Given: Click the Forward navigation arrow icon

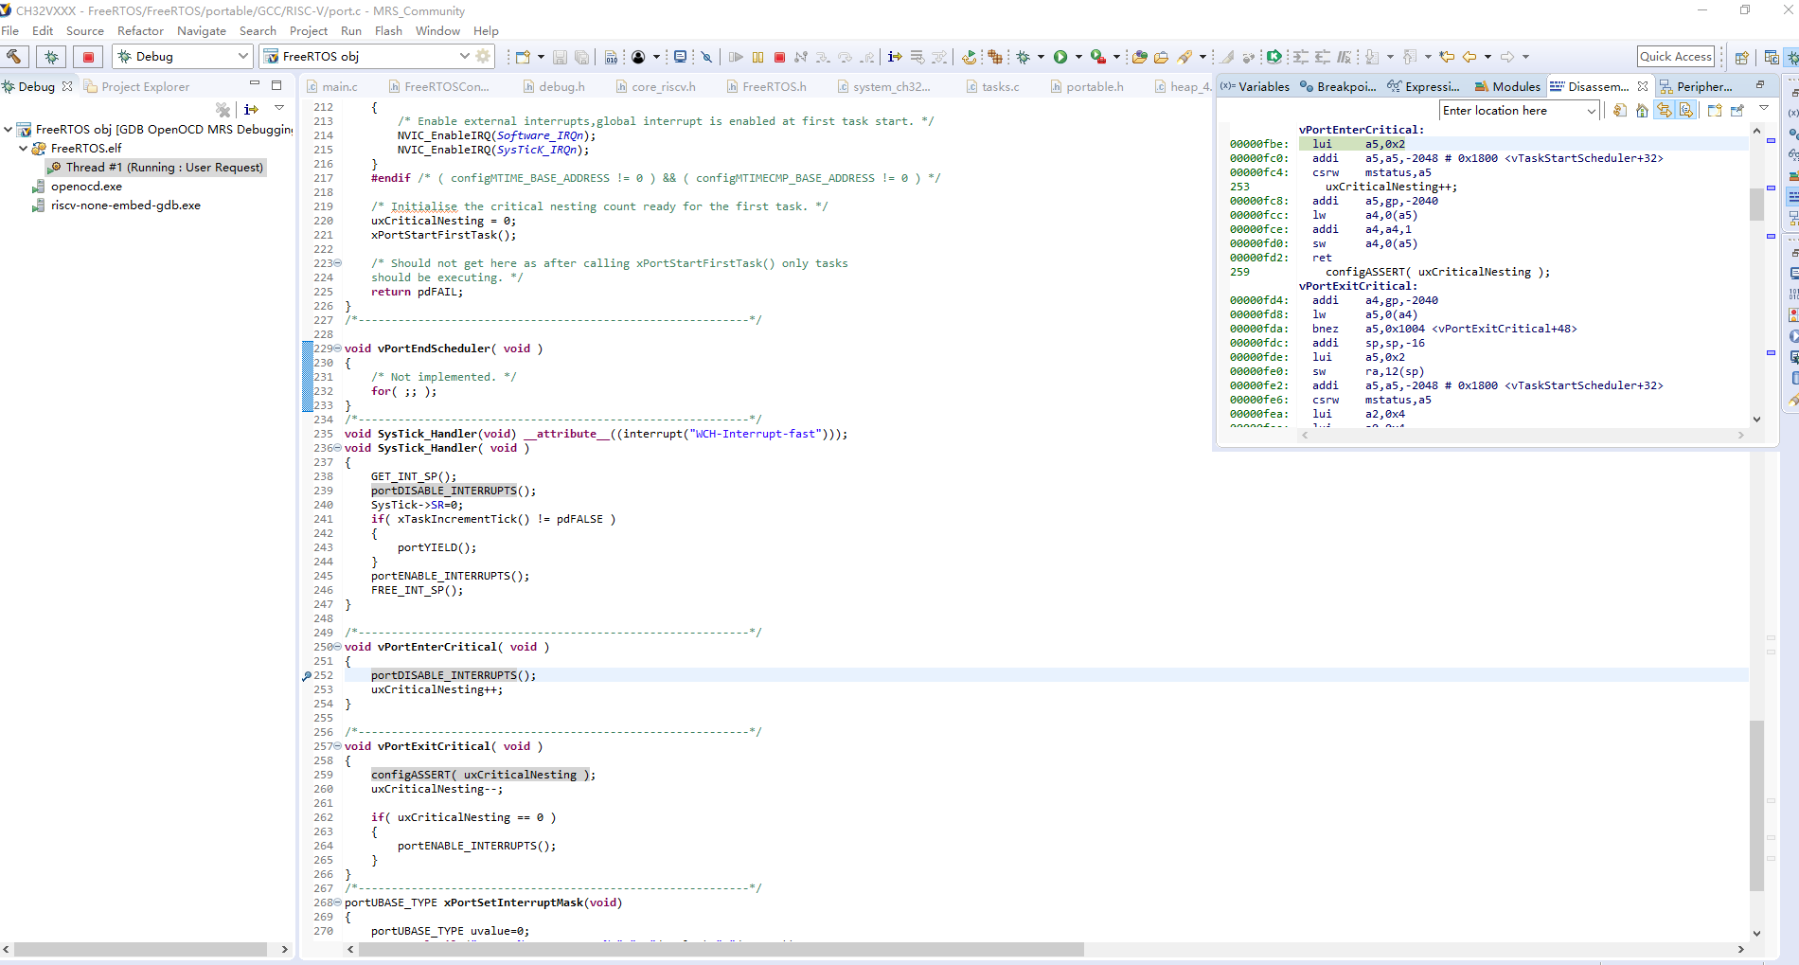Looking at the screenshot, I should (1507, 57).
